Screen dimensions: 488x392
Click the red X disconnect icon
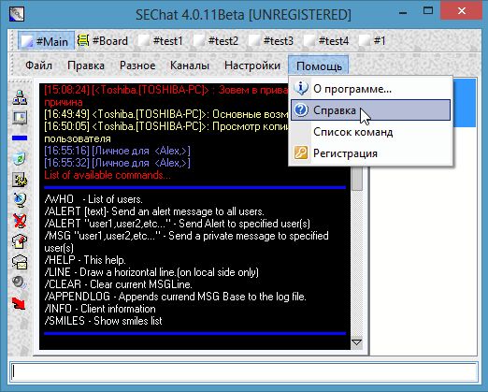20,221
